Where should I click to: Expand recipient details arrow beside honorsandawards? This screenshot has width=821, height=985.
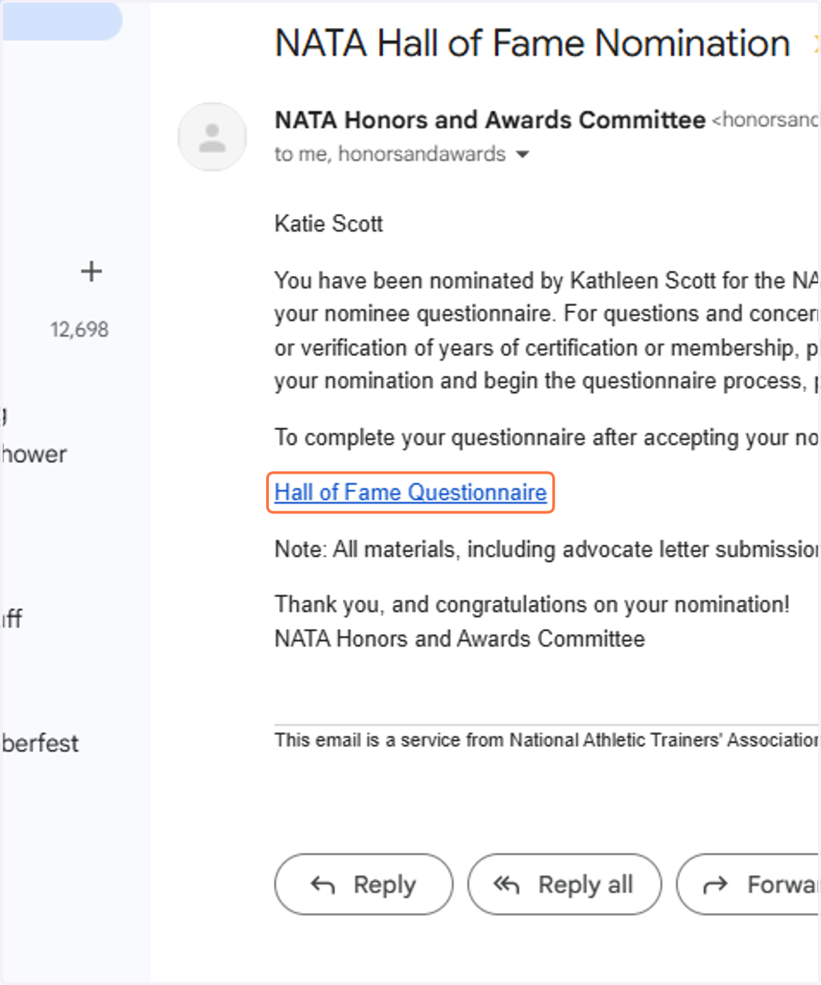tap(523, 154)
